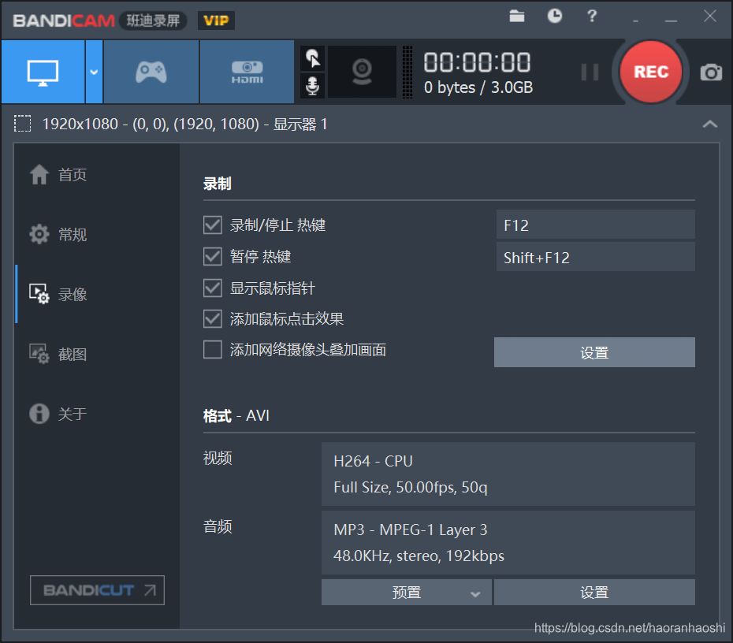Image resolution: width=733 pixels, height=643 pixels.
Task: Click 48.0KHz, stereo, 192kbps text
Action: point(419,556)
